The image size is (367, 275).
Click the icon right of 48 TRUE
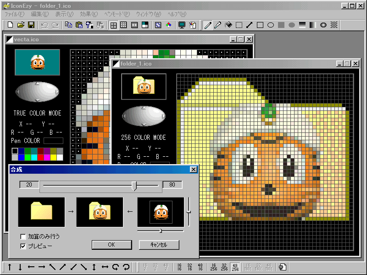pos(283,267)
